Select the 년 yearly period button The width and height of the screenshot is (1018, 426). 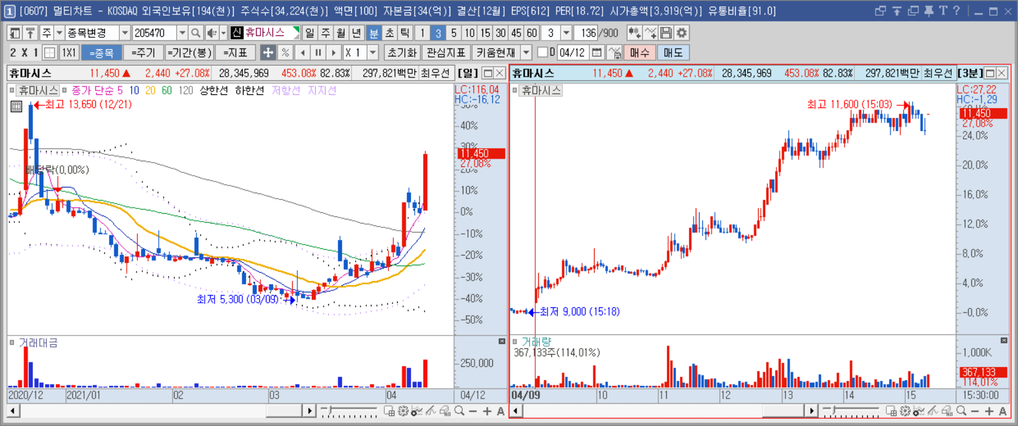point(356,33)
